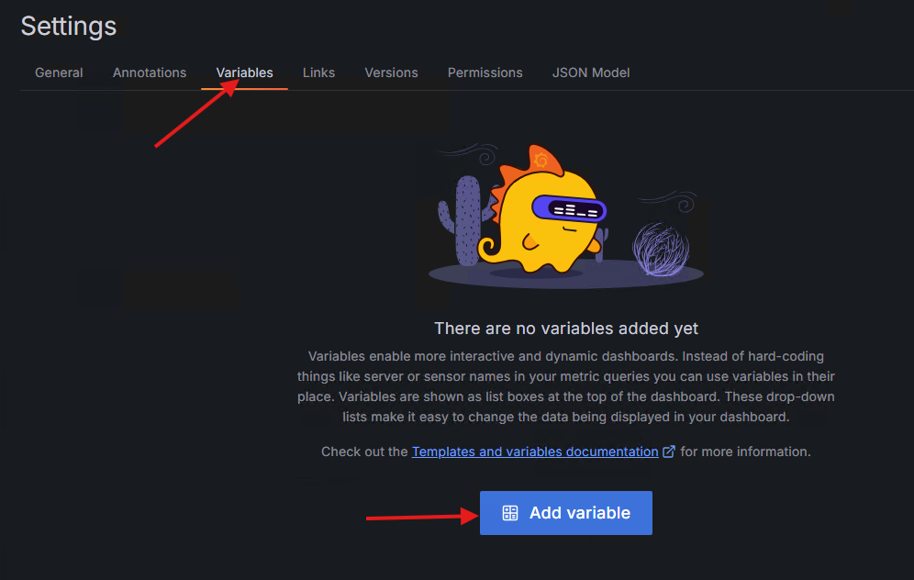Click the Grafana logo on the mascot's fin
This screenshot has height=580, width=914.
tap(541, 161)
